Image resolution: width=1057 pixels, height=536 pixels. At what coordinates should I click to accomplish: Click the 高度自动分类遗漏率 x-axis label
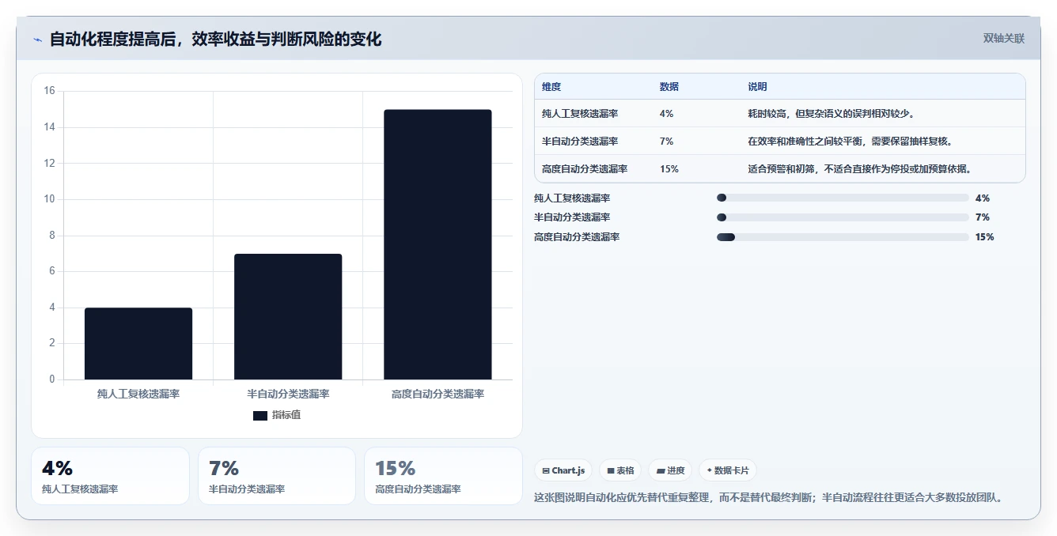(x=438, y=394)
